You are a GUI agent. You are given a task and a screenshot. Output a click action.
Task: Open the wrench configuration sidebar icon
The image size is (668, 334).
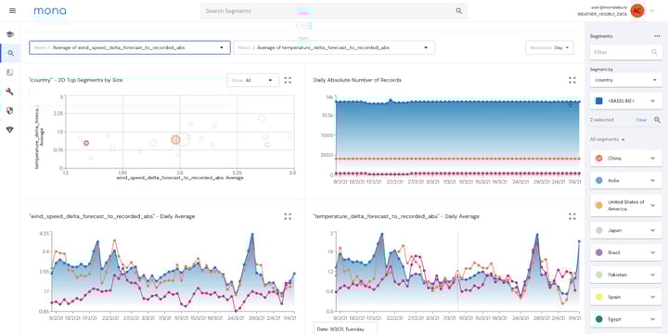point(10,91)
